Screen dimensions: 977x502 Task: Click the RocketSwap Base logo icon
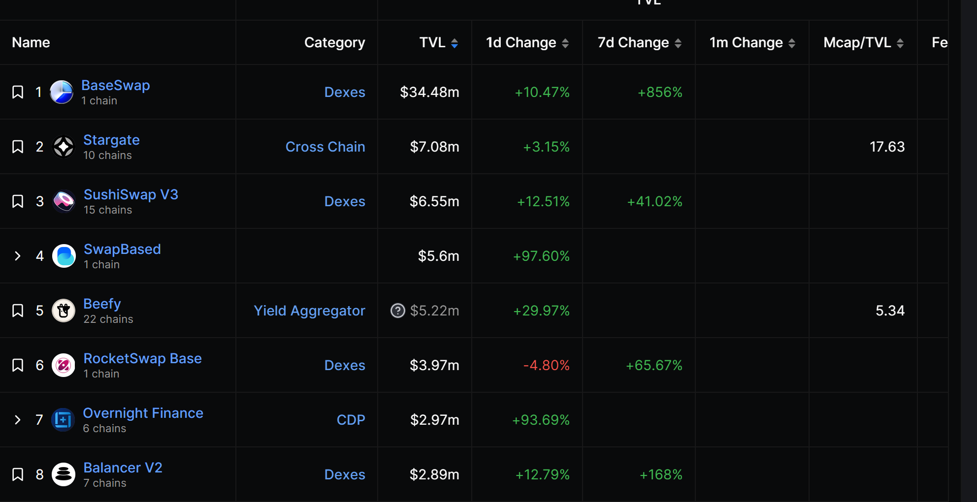[64, 365]
